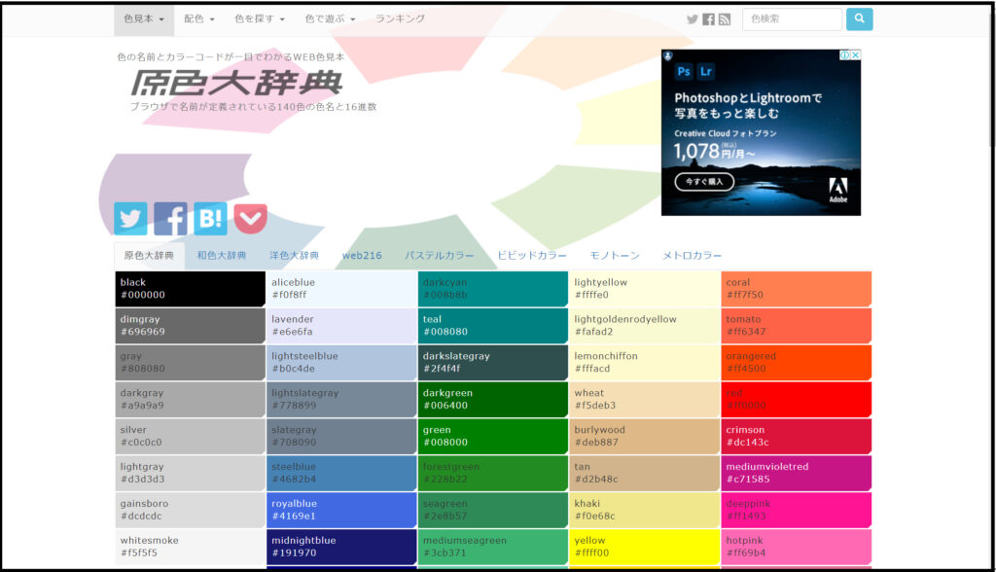Click the Adobe logo in the ad
996x572 pixels.
837,190
